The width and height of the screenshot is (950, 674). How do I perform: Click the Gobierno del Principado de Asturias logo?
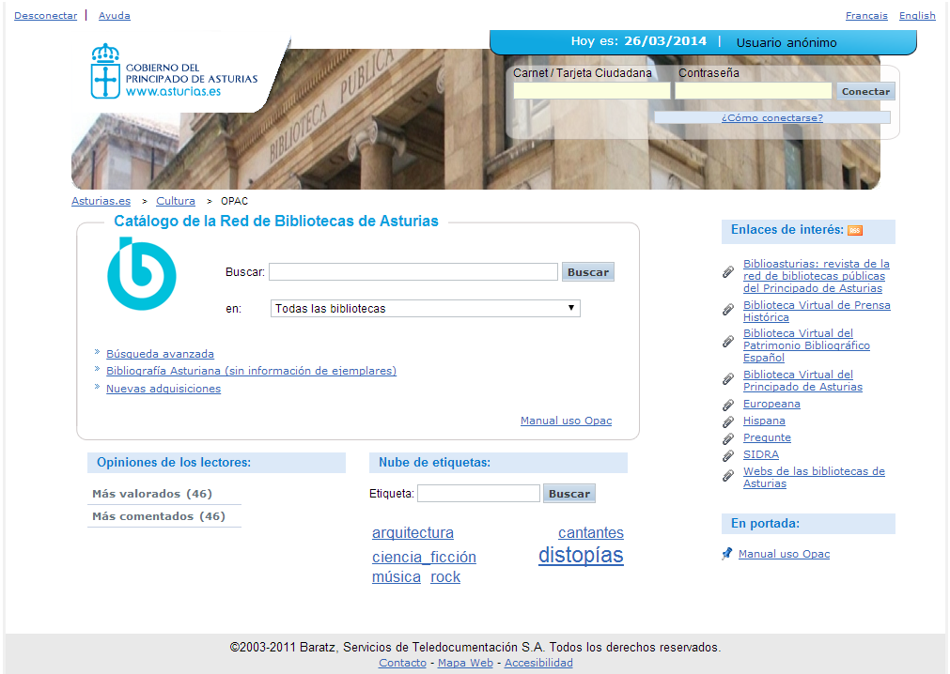click(x=174, y=73)
